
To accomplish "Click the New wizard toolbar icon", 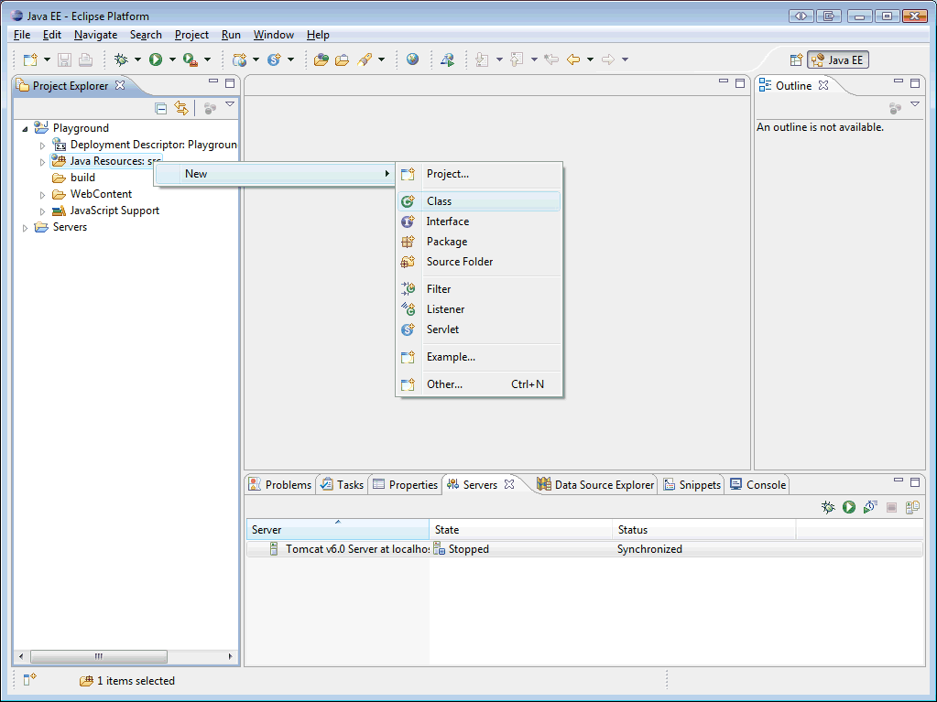I will point(30,59).
